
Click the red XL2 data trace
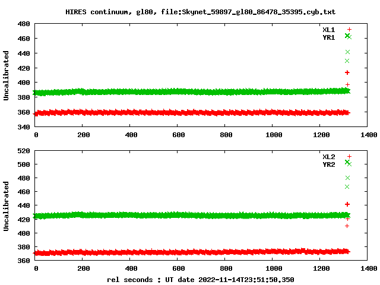click(x=191, y=252)
